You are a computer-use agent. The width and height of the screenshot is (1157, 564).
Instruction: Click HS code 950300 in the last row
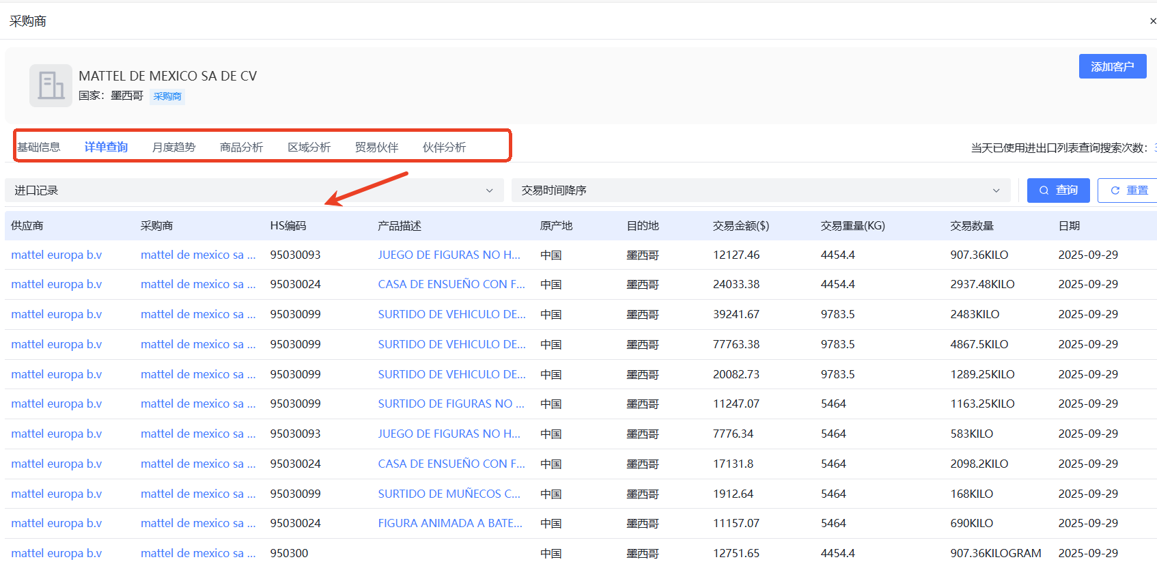click(289, 553)
